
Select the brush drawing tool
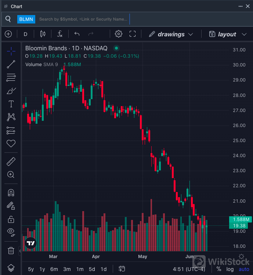coord(11,91)
